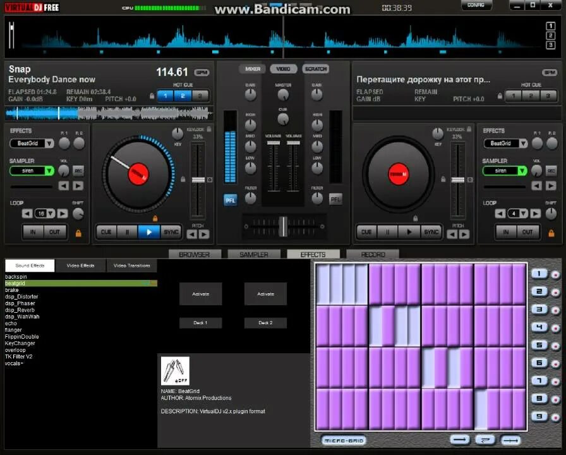Screen dimensions: 566x455
Task: Click MICRO-GRID button
Action: coord(343,440)
